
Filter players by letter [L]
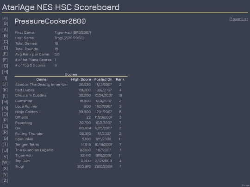(5, 96)
